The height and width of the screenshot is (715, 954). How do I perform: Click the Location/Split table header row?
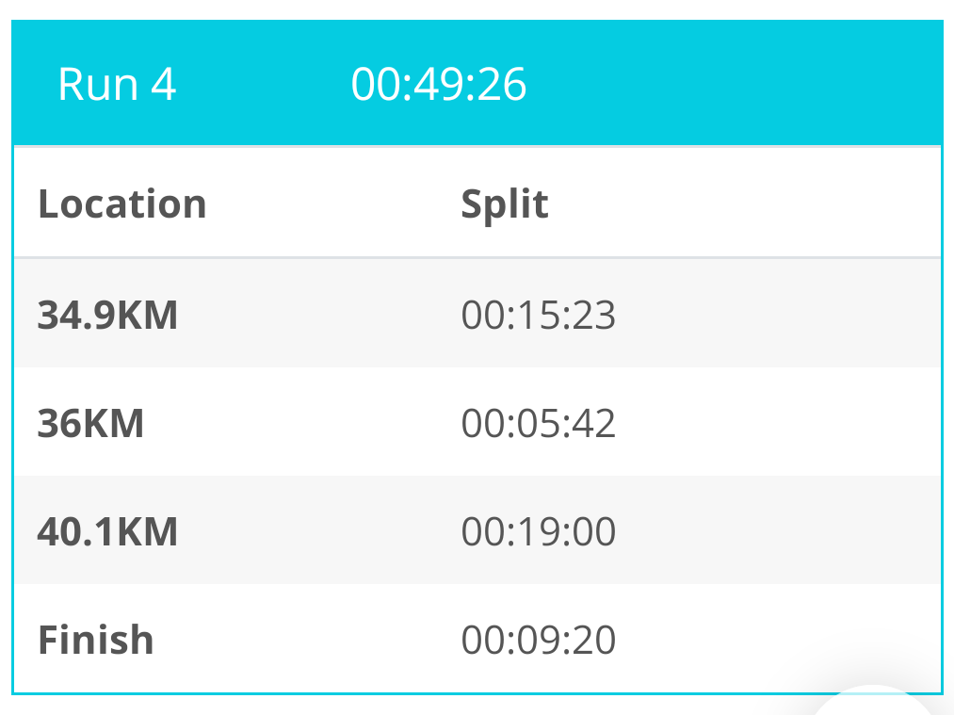click(x=477, y=203)
